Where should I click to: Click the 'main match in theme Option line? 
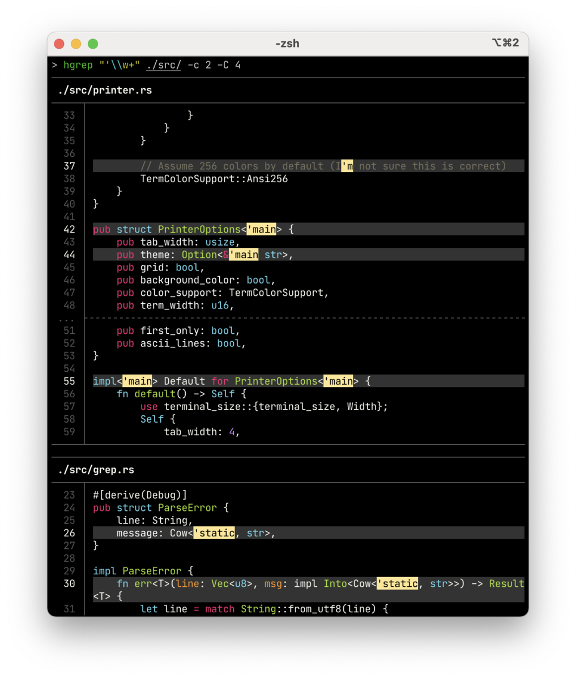pyautogui.click(x=244, y=255)
